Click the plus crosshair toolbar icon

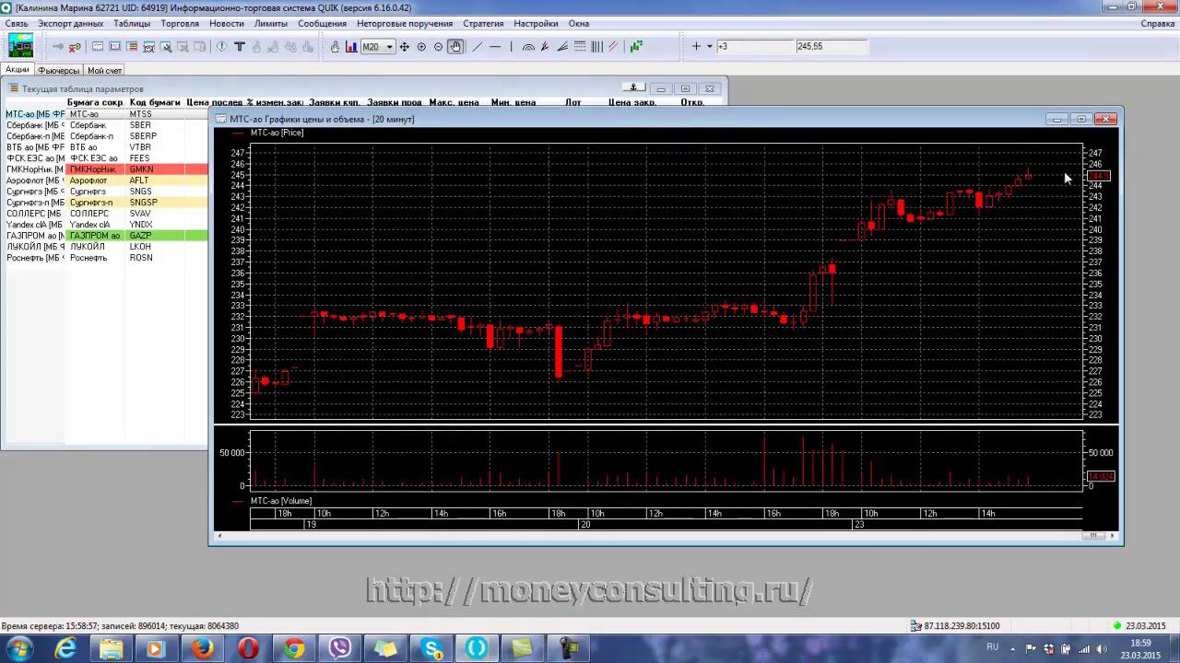pos(696,47)
